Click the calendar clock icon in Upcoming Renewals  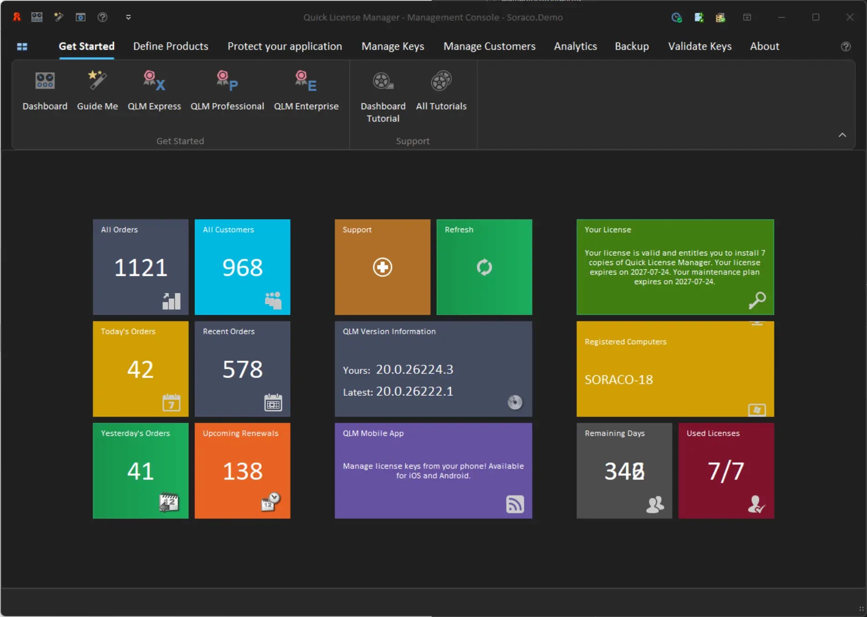click(271, 502)
